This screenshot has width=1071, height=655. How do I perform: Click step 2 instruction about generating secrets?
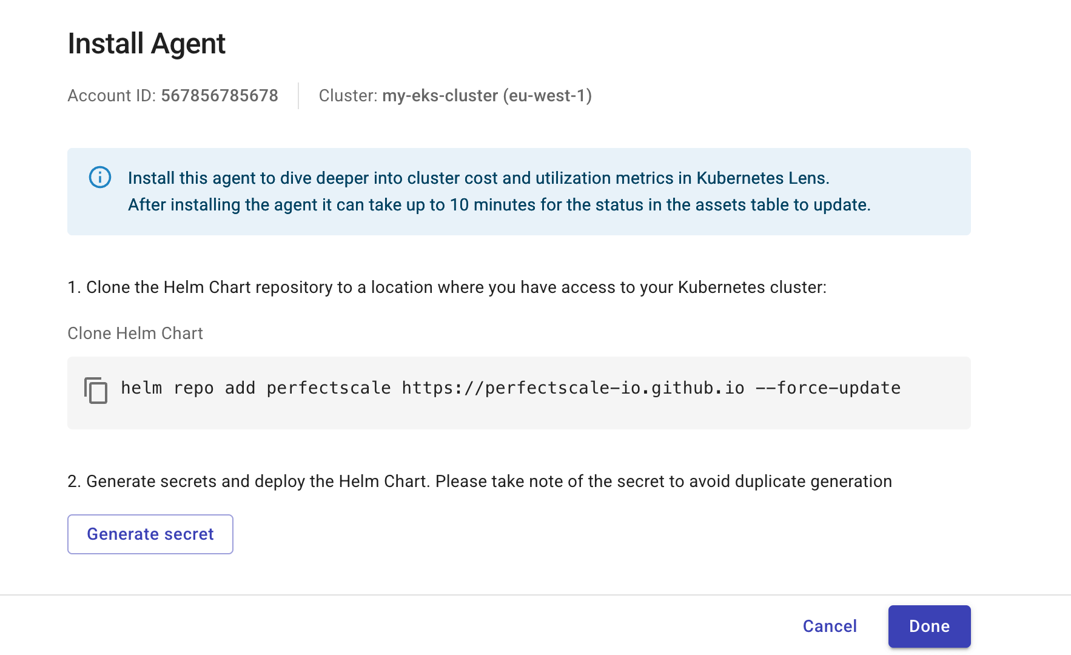pyautogui.click(x=479, y=481)
